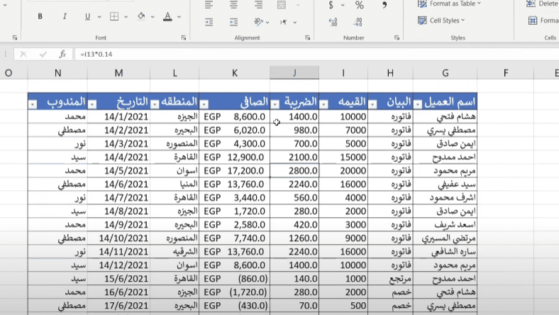Open the Font Color dropdown arrow
This screenshot has width=559, height=315.
[x=179, y=17]
